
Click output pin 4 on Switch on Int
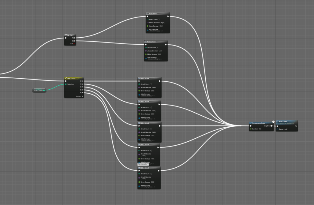pos(83,93)
